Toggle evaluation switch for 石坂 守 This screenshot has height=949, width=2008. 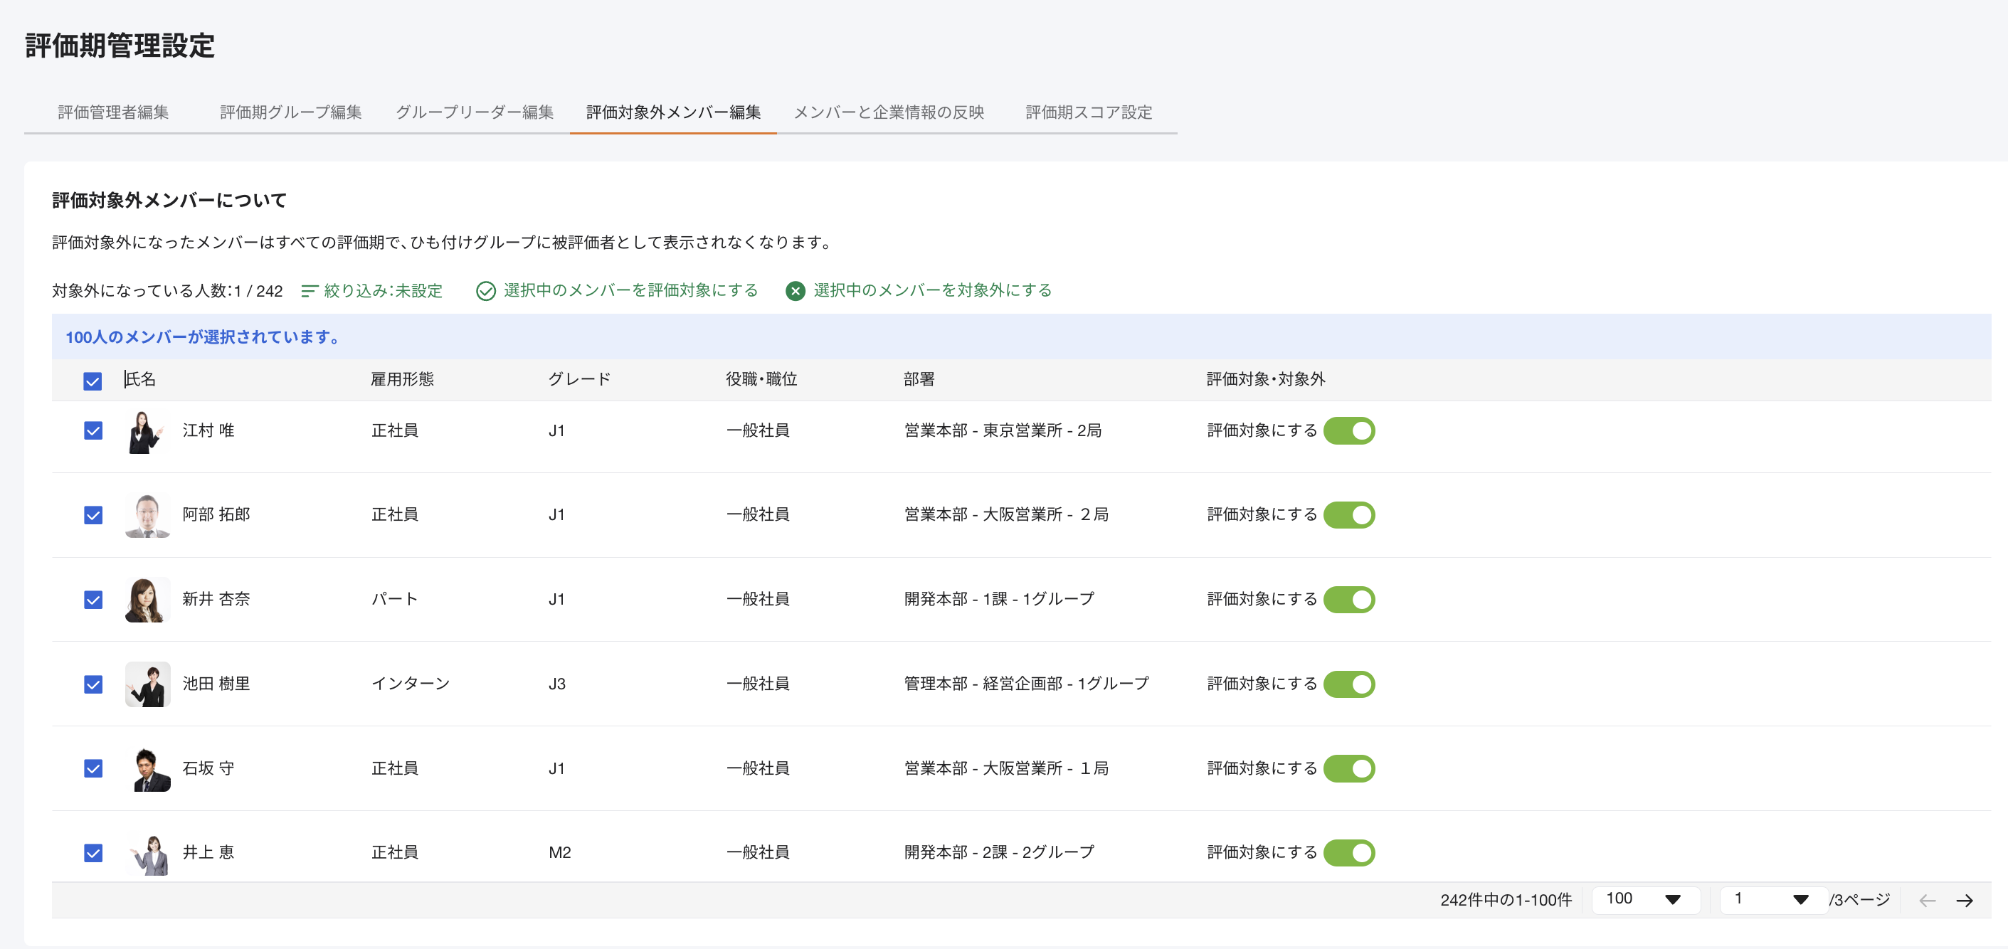(1349, 769)
